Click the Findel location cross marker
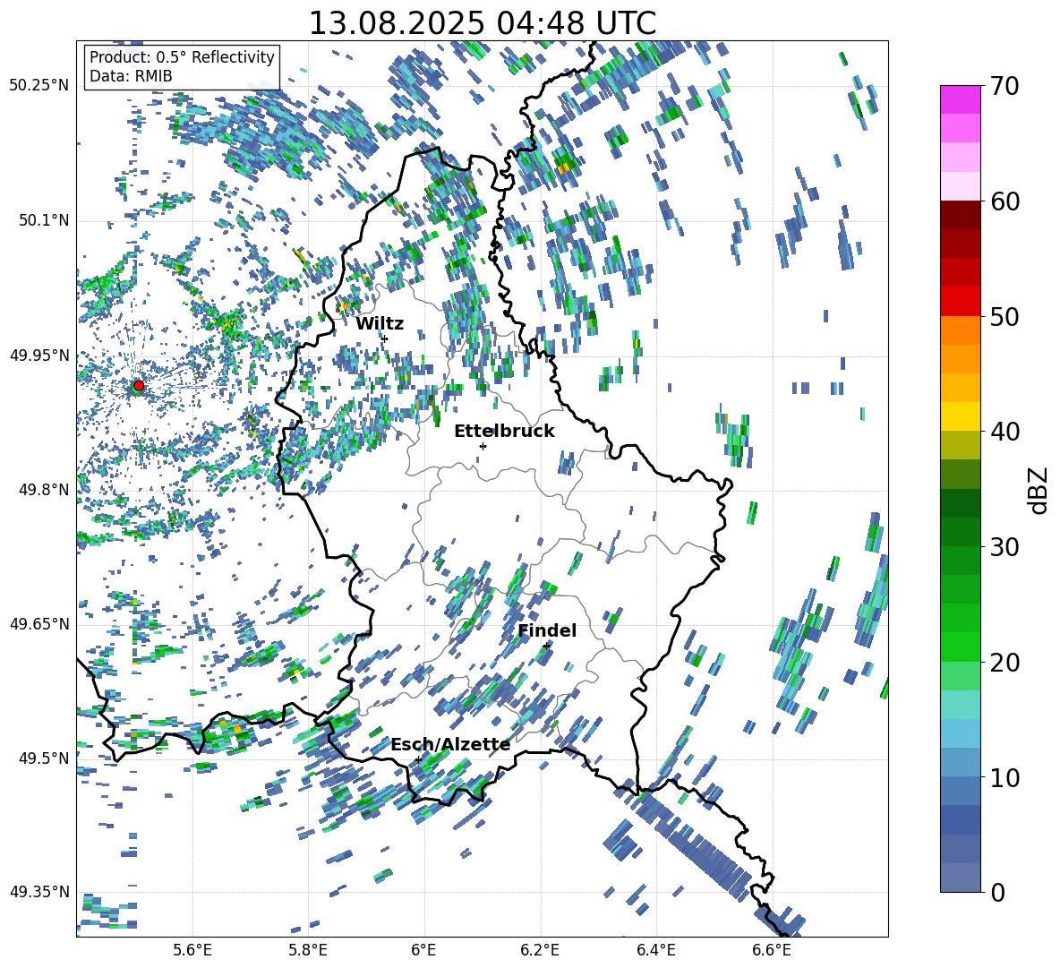This screenshot has height=968, width=1060. pyautogui.click(x=546, y=647)
